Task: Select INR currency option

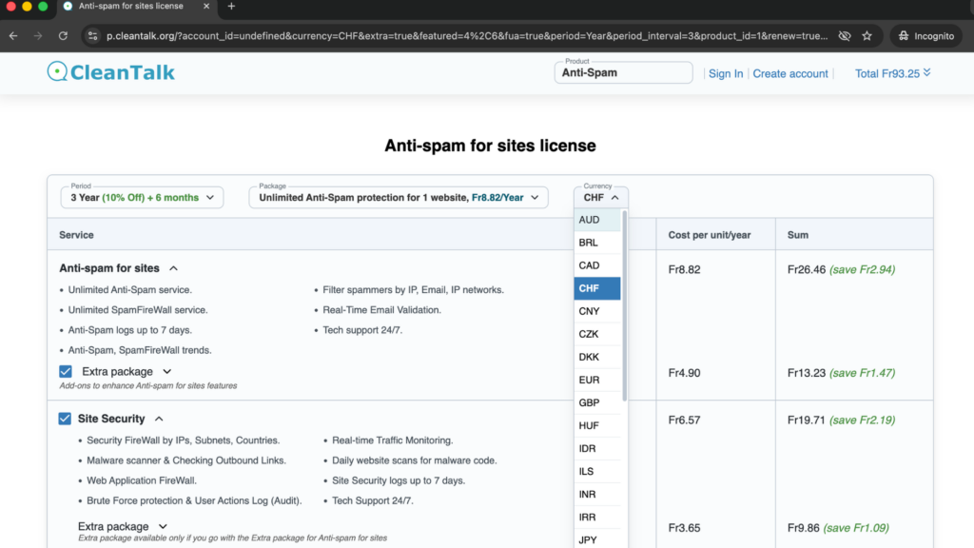Action: click(x=597, y=495)
